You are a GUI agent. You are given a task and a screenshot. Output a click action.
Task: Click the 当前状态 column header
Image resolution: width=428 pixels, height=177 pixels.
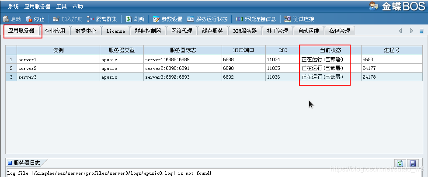coord(331,50)
